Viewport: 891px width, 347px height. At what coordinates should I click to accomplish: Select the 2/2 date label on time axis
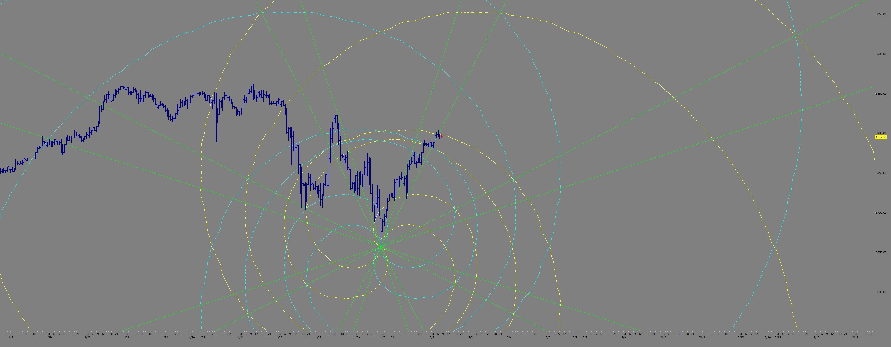point(432,337)
